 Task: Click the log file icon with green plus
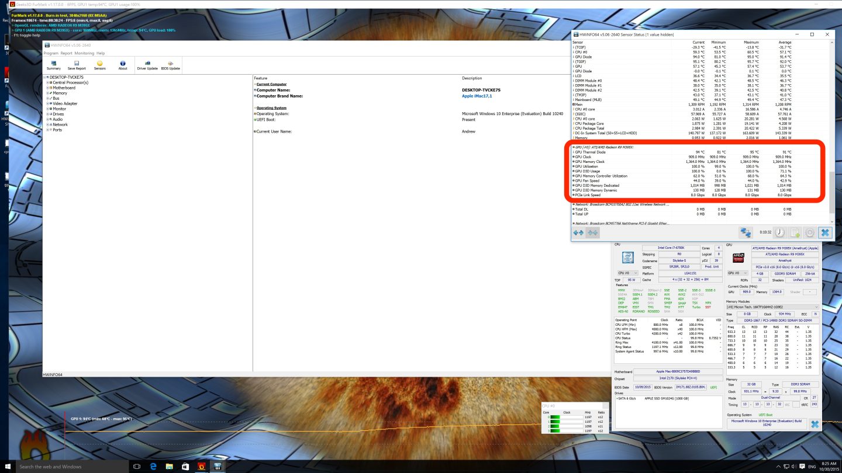[795, 232]
